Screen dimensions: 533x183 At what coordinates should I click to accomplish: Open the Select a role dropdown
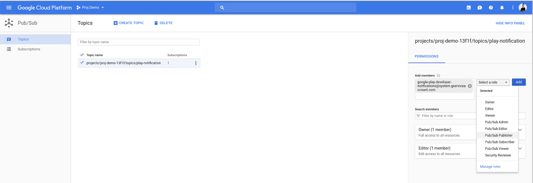(493, 82)
